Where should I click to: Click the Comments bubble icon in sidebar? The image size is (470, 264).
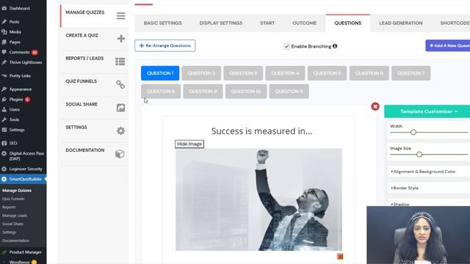coord(4,52)
